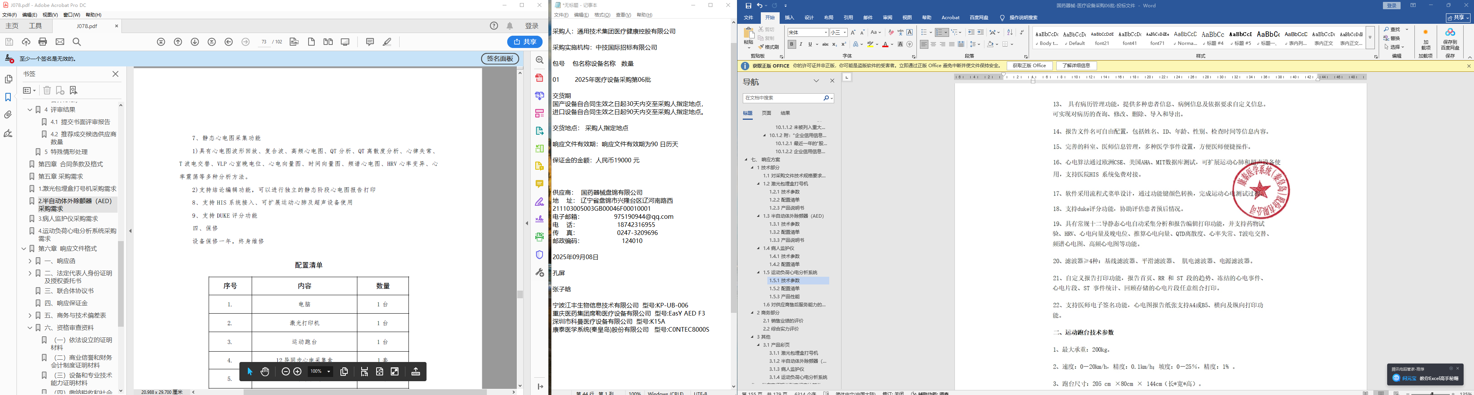Delete selected bookmark in Acrobat panel

click(x=48, y=90)
